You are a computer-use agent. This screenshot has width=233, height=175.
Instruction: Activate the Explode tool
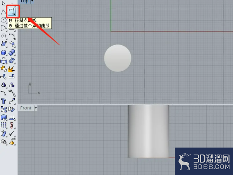coord(12,69)
